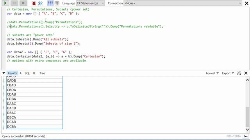Select result row DACB
Viewport: 250px width, 140px height.
pos(34,108)
